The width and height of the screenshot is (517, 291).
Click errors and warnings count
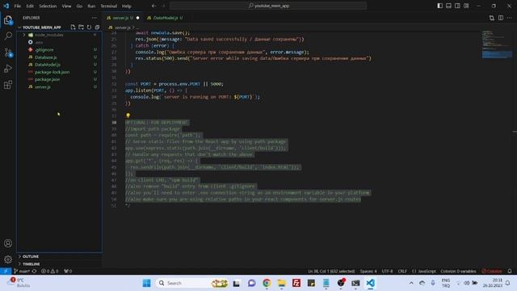coord(49,272)
